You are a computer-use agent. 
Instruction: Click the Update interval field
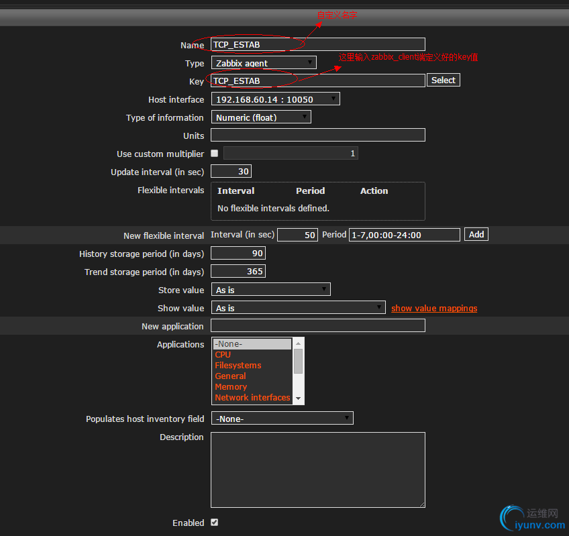tap(231, 171)
